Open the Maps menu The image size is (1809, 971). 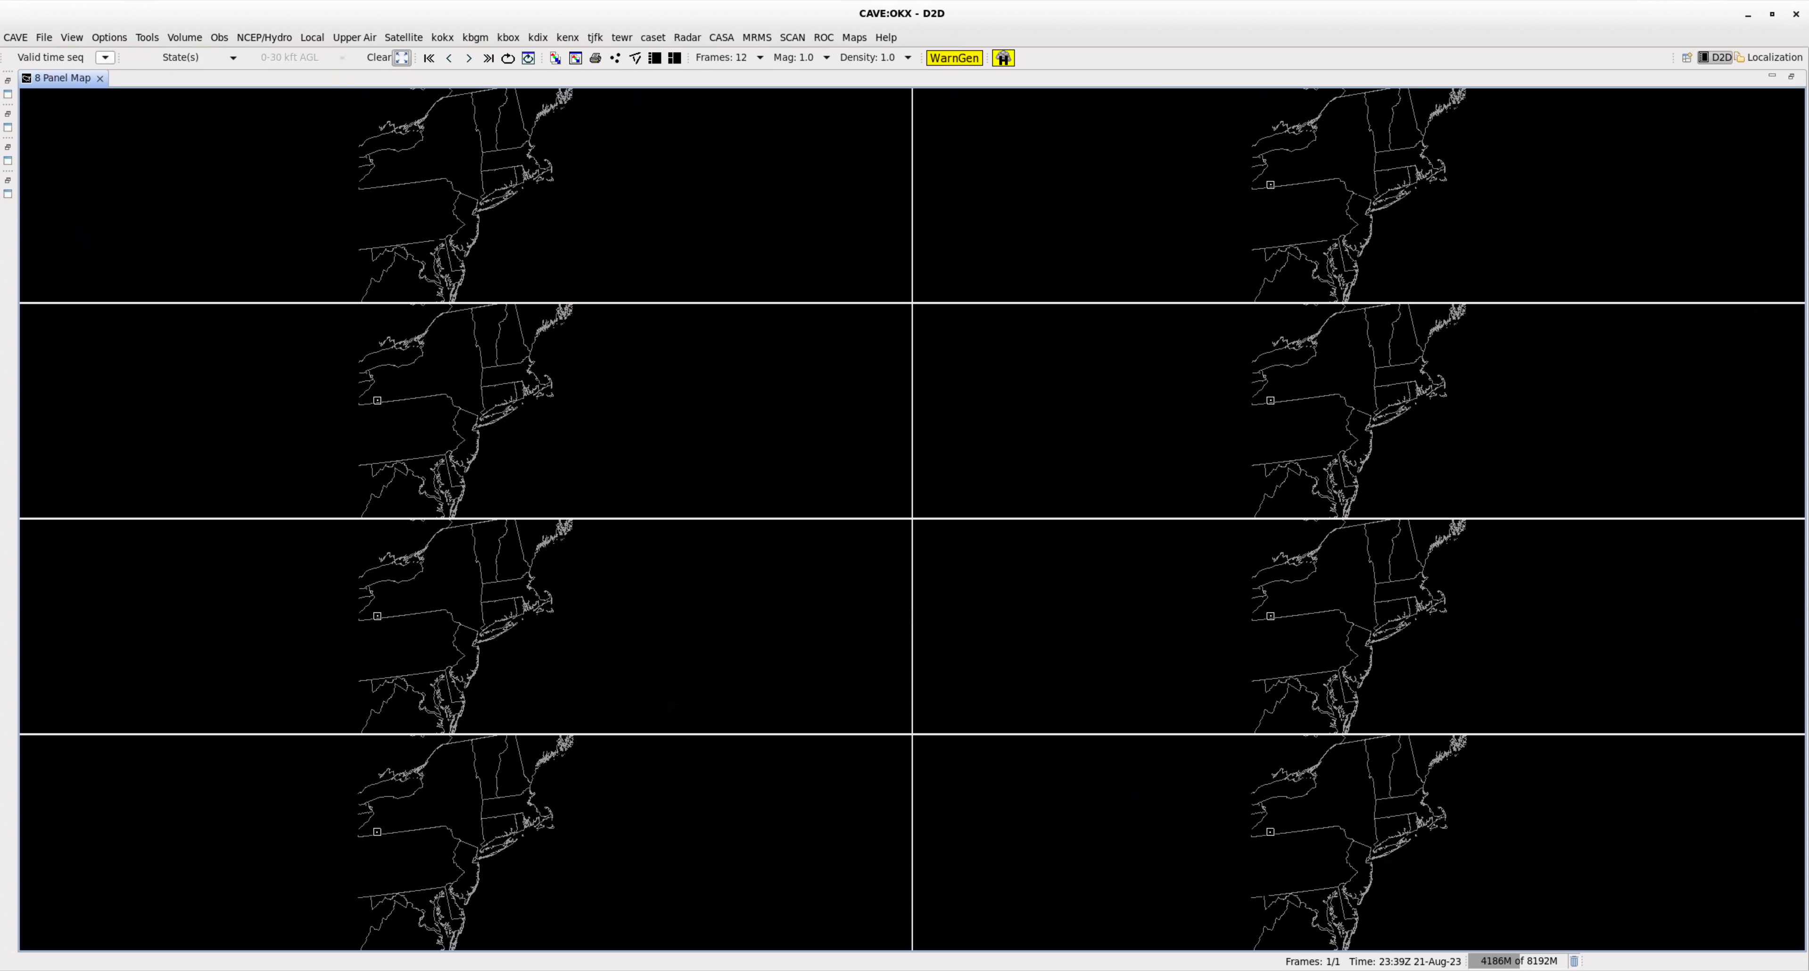854,37
